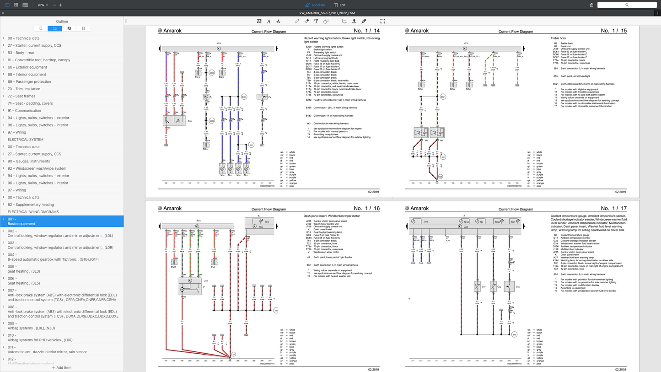Switch to the Annotate mode tab
This screenshot has height=372, width=661.
[x=315, y=5]
